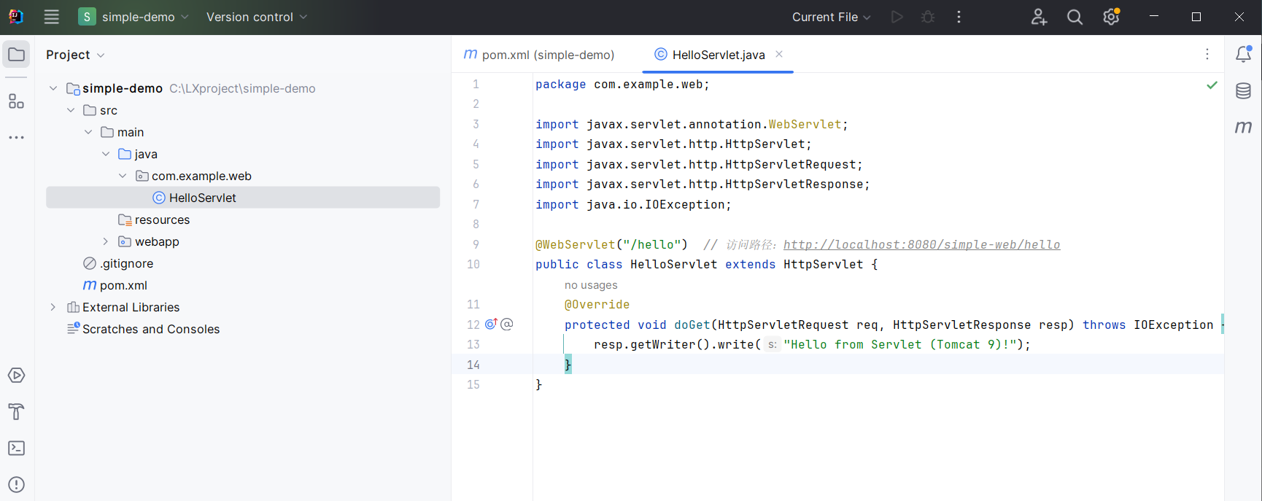1262x501 pixels.
Task: Click the "Hello from Servlet" string literal
Action: [899, 345]
